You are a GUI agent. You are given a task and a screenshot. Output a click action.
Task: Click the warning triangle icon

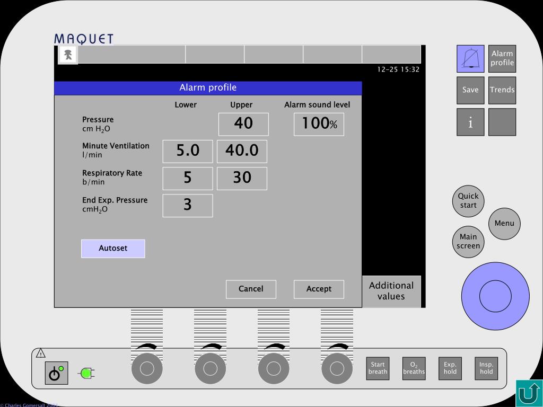point(40,353)
